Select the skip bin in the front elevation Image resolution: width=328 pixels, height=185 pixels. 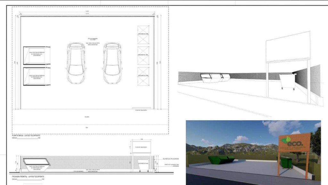click(x=36, y=165)
